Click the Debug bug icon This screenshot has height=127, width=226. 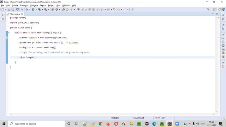click(27, 10)
